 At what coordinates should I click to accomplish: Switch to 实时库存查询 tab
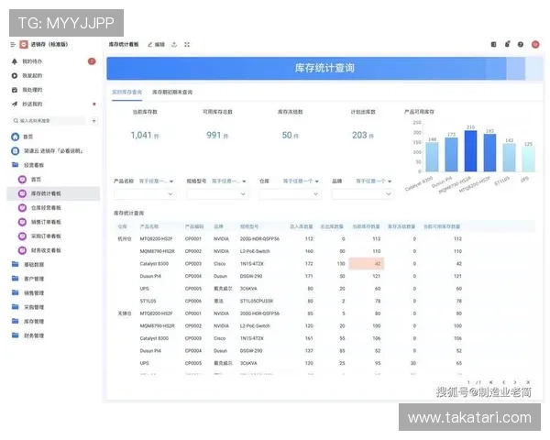[127, 92]
